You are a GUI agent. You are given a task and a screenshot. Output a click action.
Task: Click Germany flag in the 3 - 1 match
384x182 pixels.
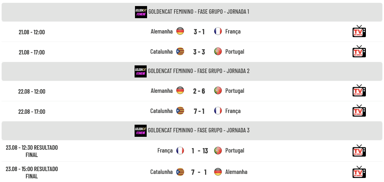coord(180,31)
